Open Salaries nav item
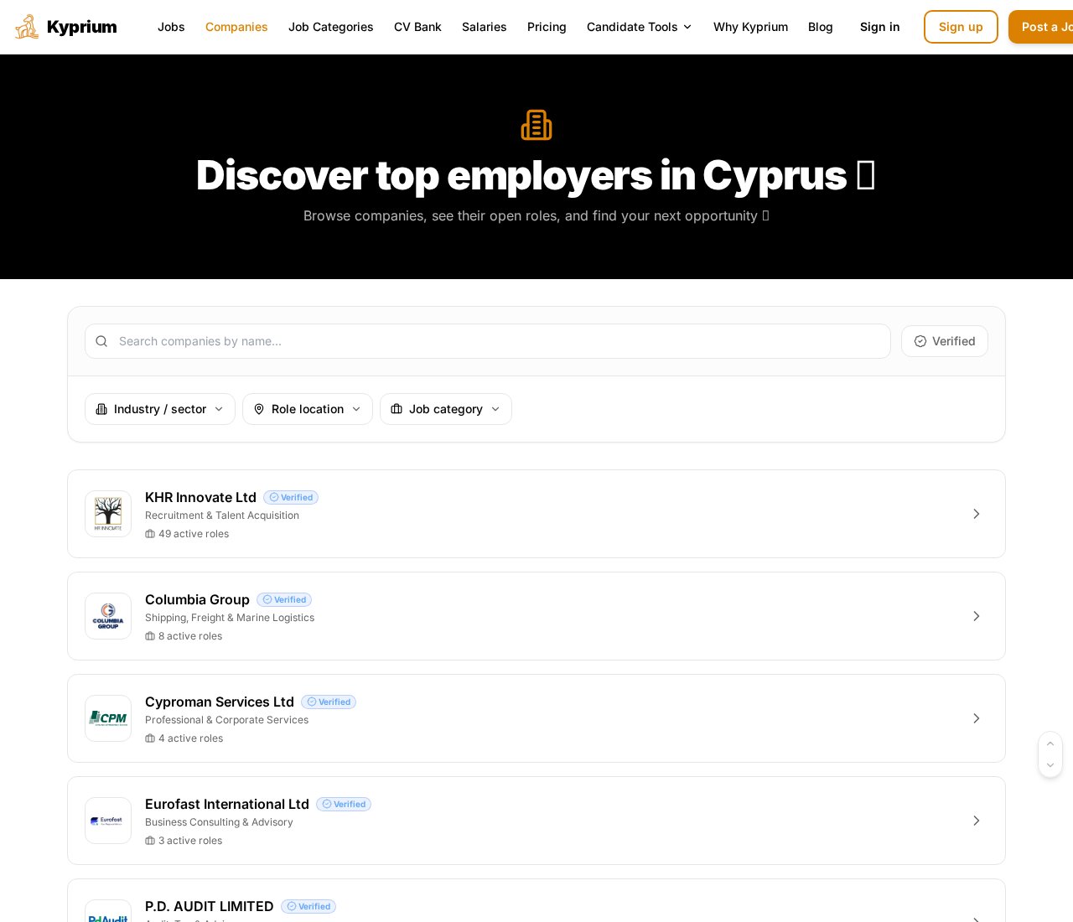The image size is (1073, 922). [485, 27]
